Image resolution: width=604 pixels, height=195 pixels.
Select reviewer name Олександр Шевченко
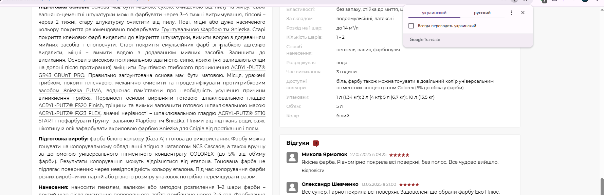330,184
